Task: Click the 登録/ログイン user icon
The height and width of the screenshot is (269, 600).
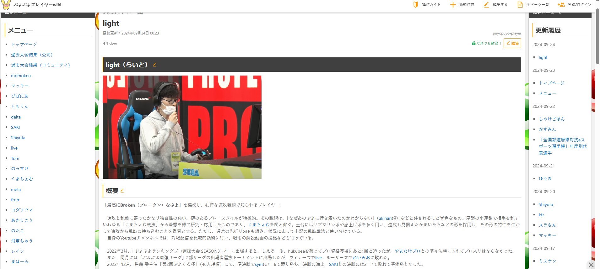Action: (561, 5)
